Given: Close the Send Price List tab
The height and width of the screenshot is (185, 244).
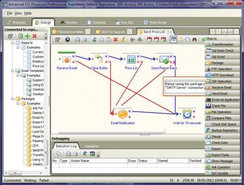Looking at the screenshot, I should (x=169, y=32).
